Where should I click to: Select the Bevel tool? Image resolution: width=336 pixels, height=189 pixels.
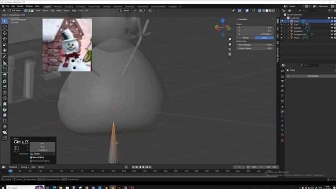(x=5, y=87)
